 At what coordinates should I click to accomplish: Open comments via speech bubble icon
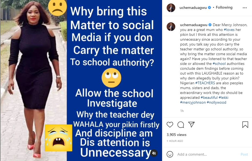tap(181, 125)
